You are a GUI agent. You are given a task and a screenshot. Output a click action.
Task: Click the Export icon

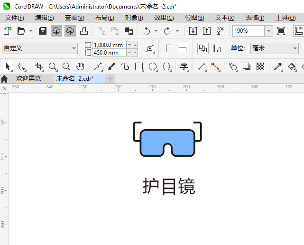pyautogui.click(x=207, y=31)
